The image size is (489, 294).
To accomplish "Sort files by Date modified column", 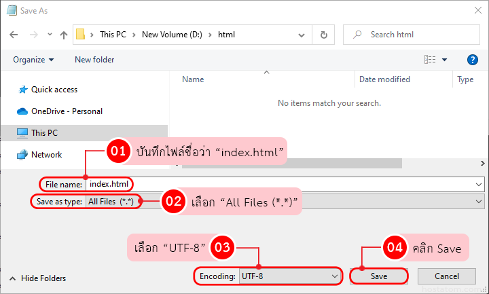I will [x=384, y=79].
